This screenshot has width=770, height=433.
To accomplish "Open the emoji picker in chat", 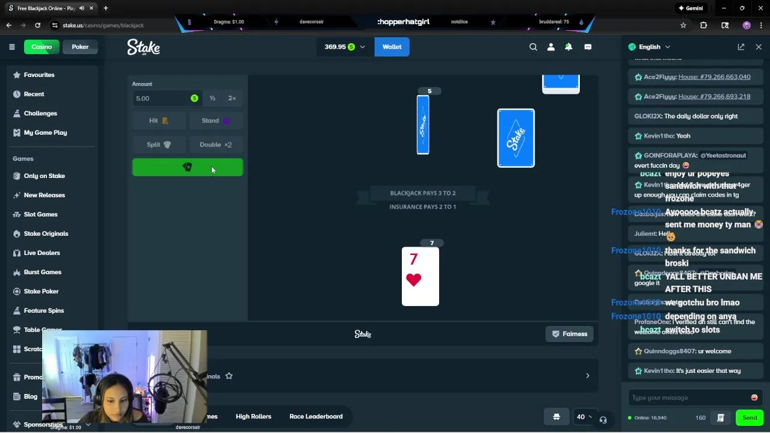I will [x=754, y=398].
